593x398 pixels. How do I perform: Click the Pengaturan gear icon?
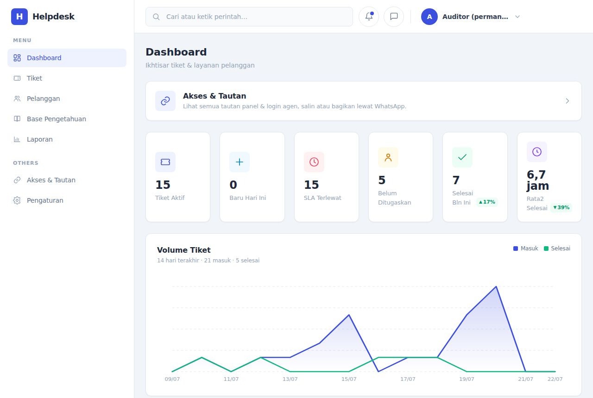17,200
